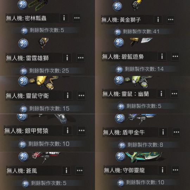The image size is (190, 190).
Task: Select the 無人機: 守御靈龍 blueprint label
Action: pos(124,170)
